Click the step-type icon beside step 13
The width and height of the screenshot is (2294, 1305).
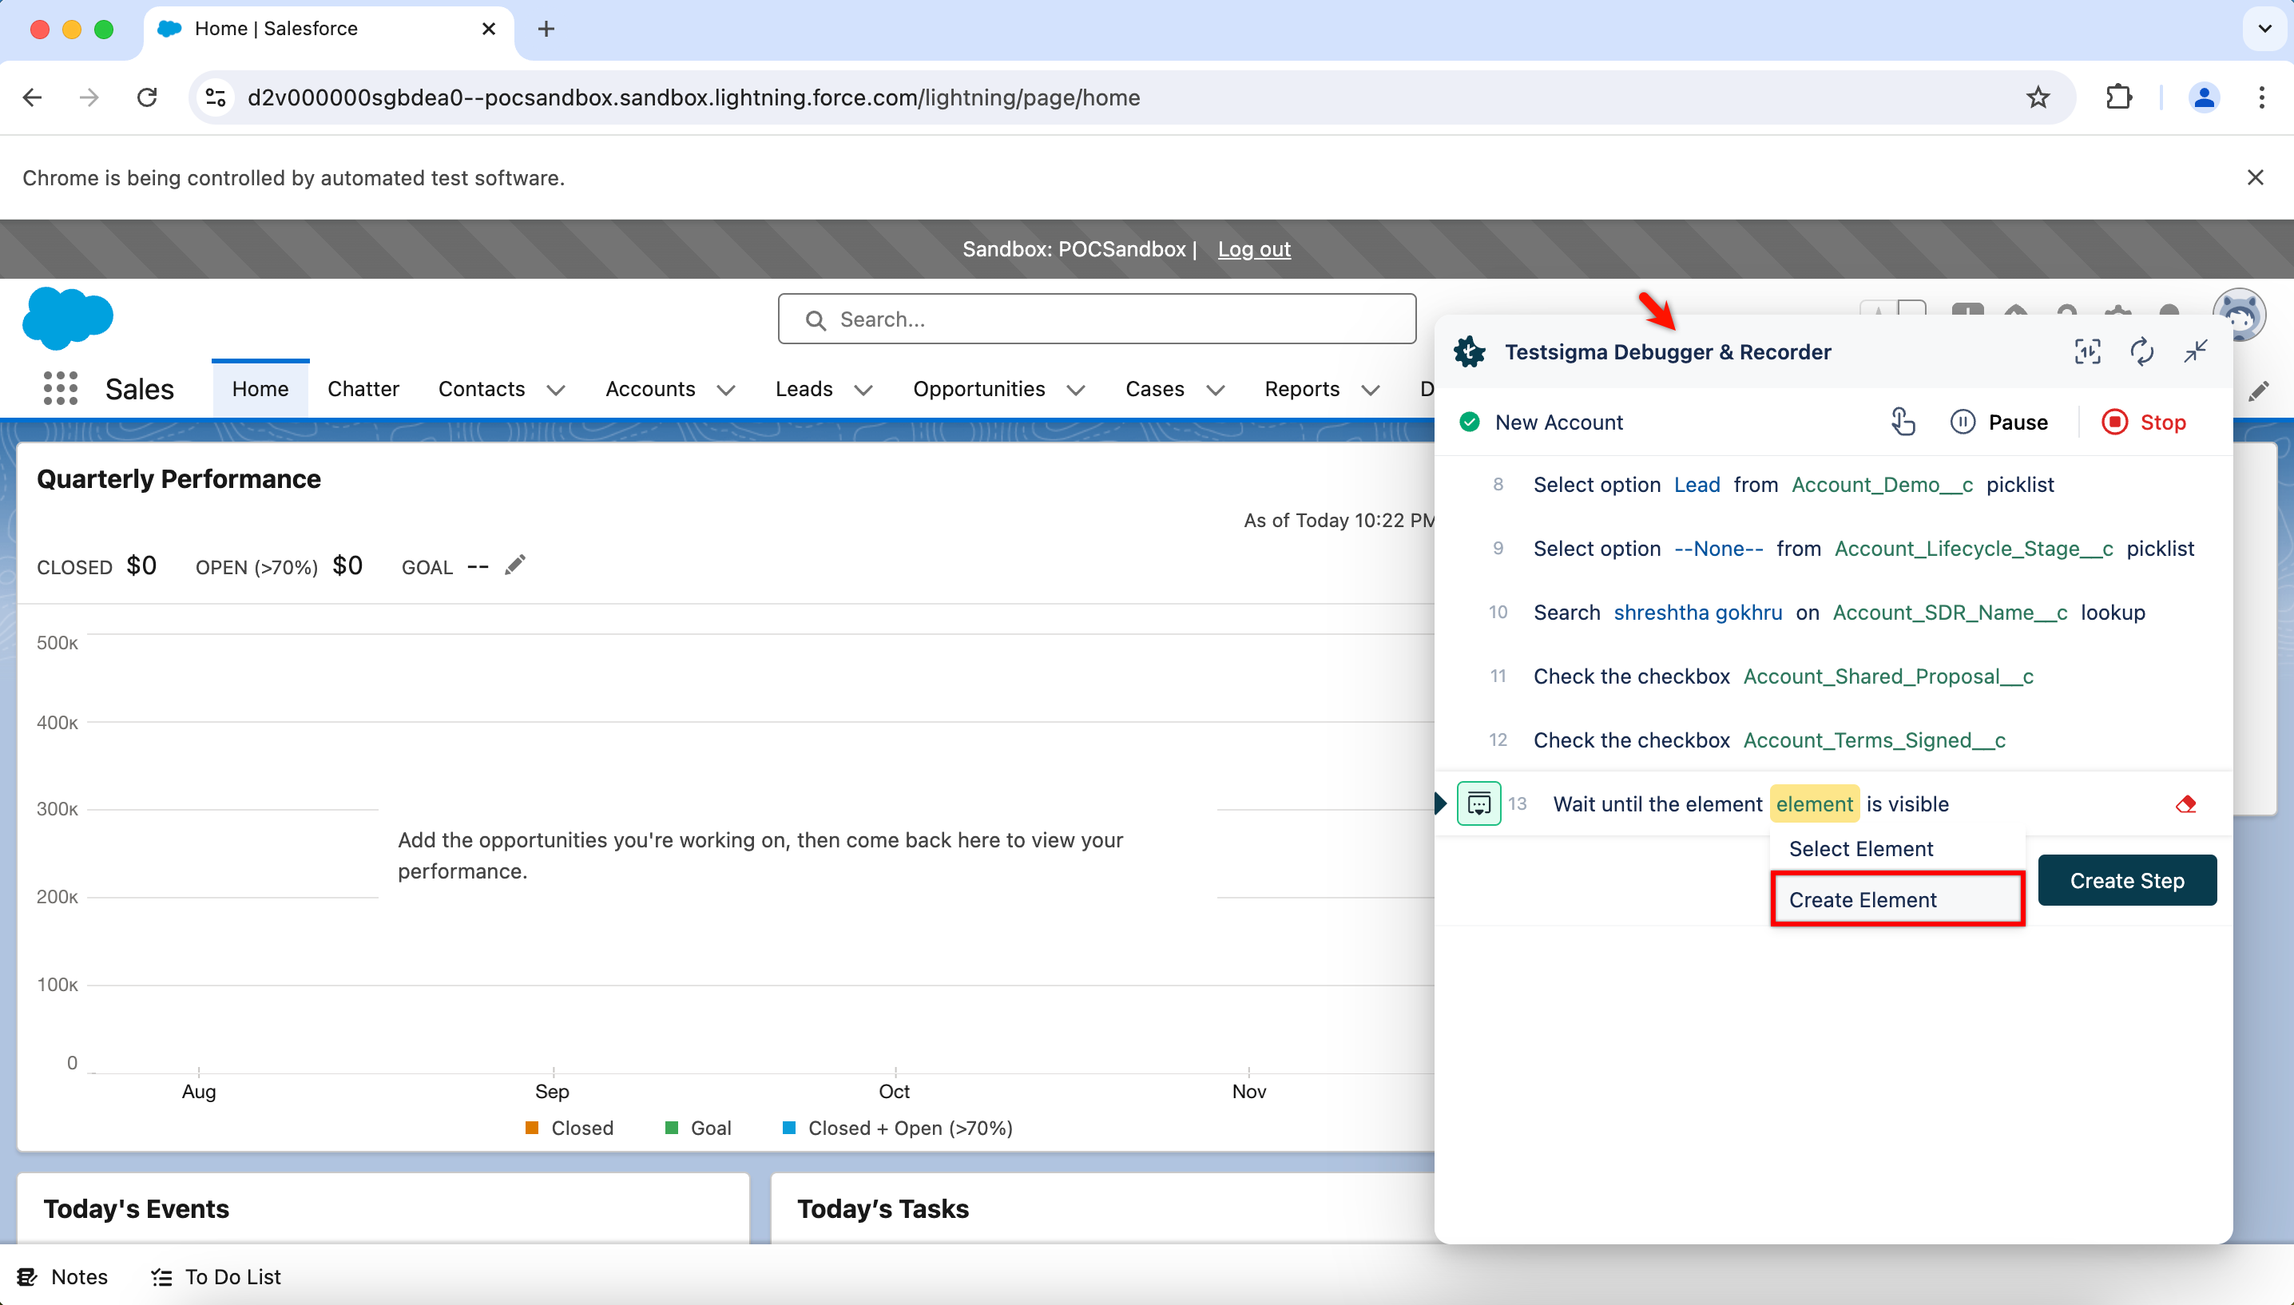pyautogui.click(x=1478, y=804)
